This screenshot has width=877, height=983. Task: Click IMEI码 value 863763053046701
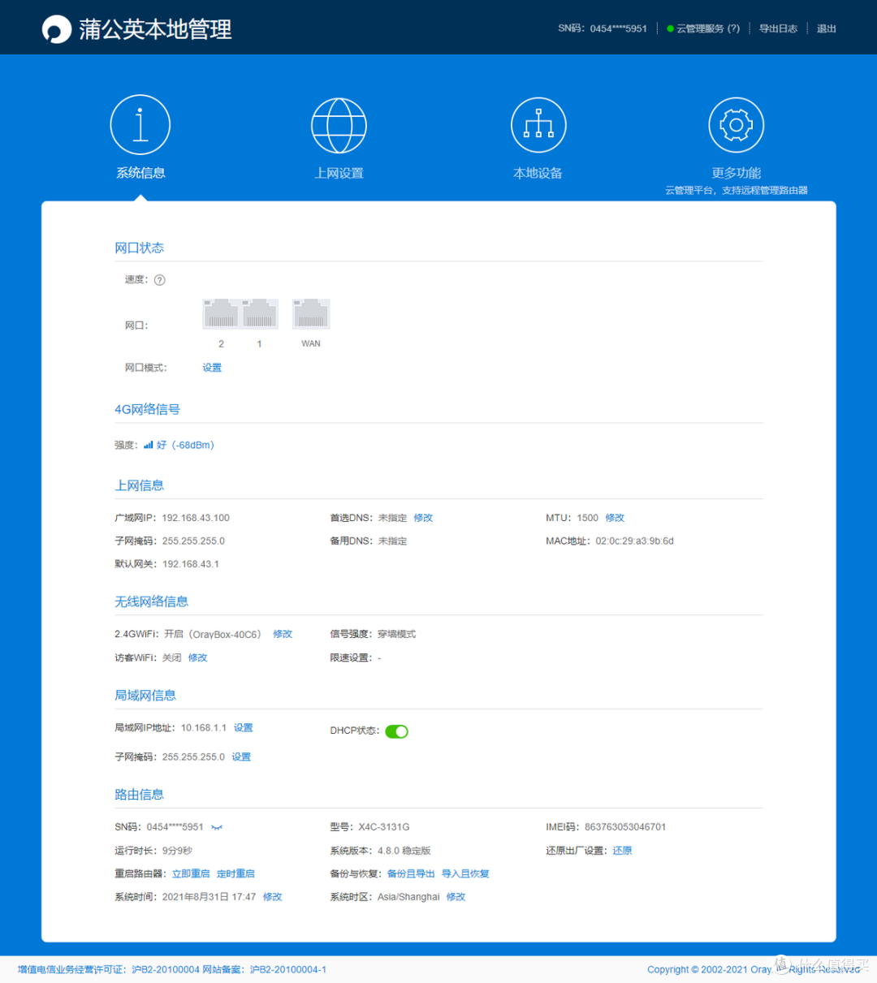click(x=625, y=827)
